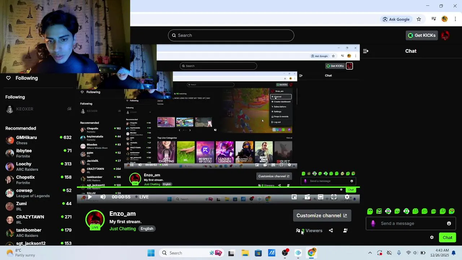The width and height of the screenshot is (462, 260).
Task: Collapse the chat panel arrow icon
Action: pos(366,51)
